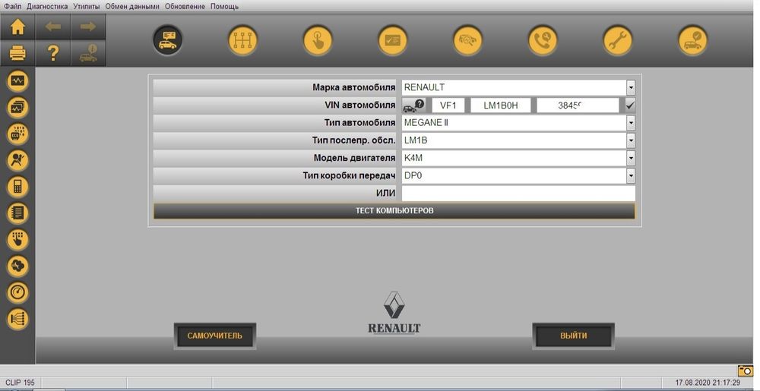Expand the Тип коробки передач DP0 dropdown
This screenshot has height=391, width=760.
click(631, 176)
